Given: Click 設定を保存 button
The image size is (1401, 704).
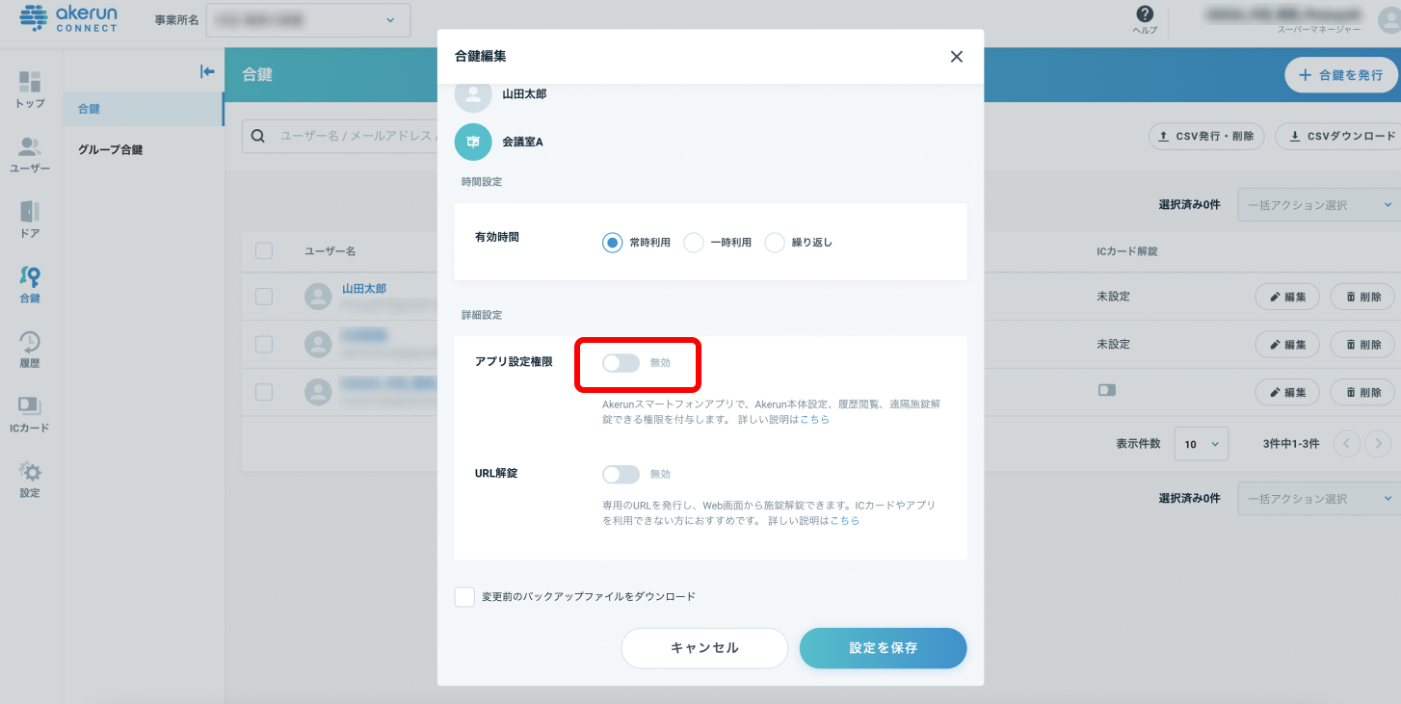Looking at the screenshot, I should pyautogui.click(x=883, y=648).
